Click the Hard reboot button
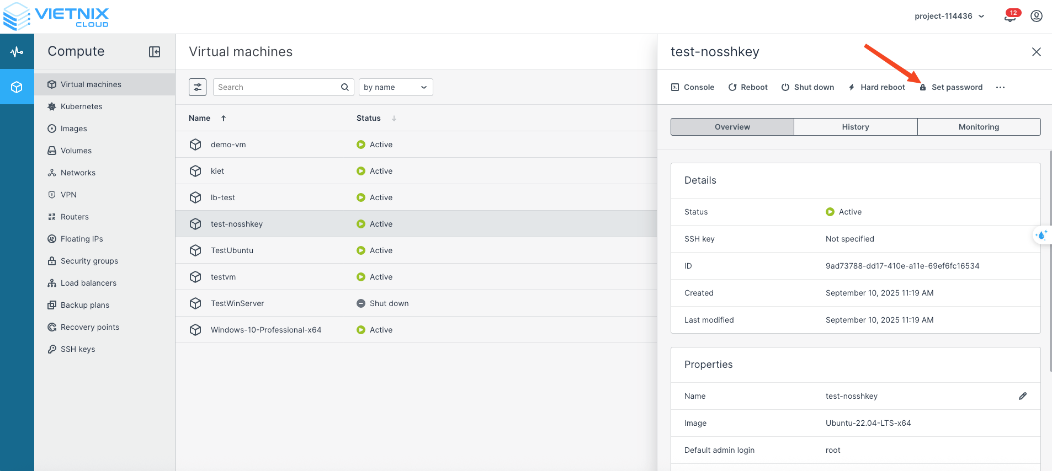 876,87
